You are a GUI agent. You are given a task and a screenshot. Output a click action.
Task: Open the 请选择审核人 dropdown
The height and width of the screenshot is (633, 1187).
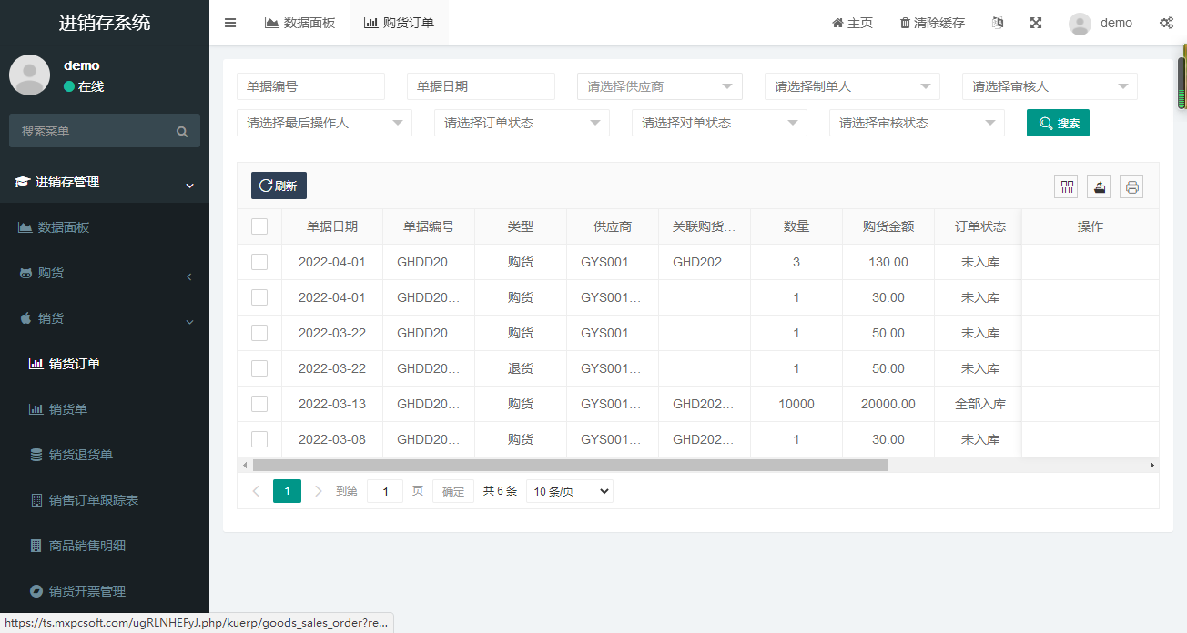pos(1050,86)
